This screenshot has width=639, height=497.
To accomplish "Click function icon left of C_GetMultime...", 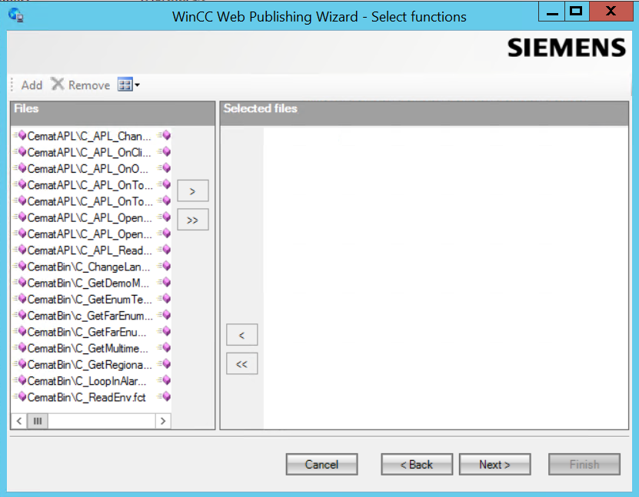I will click(x=20, y=348).
